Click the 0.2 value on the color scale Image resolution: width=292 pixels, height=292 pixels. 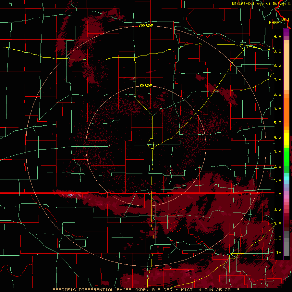point(277,210)
